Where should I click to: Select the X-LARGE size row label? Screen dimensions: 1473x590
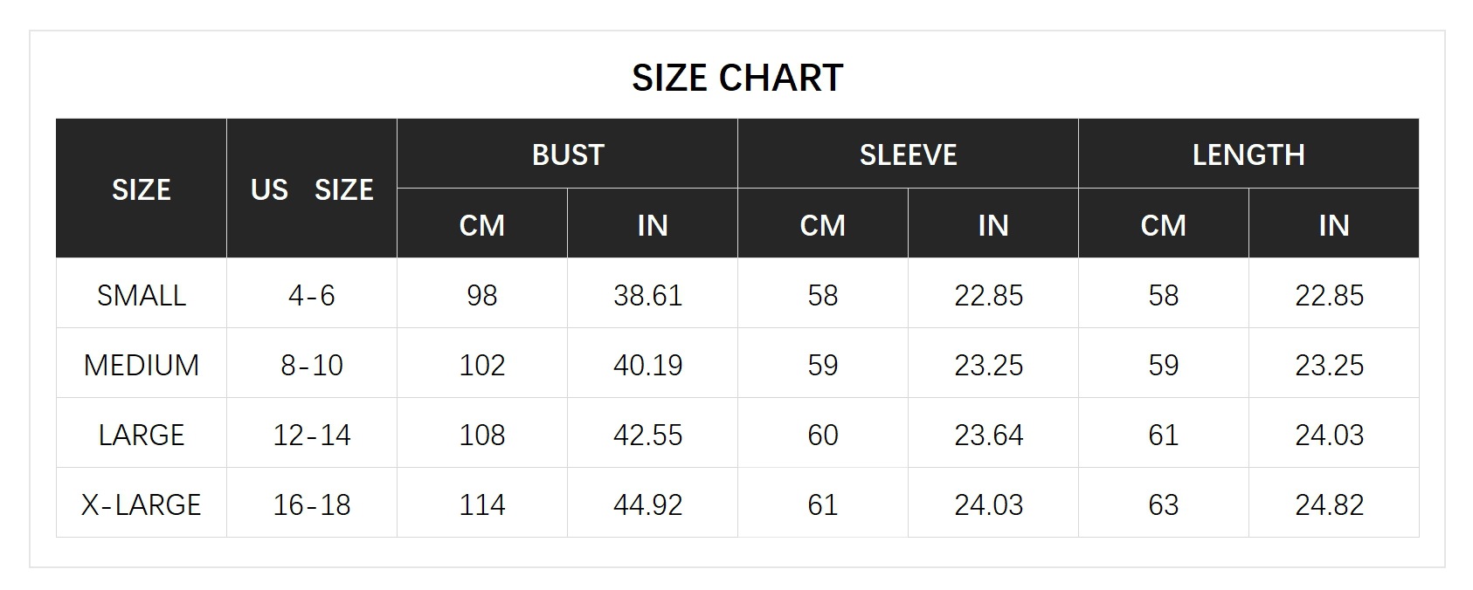[x=141, y=504]
